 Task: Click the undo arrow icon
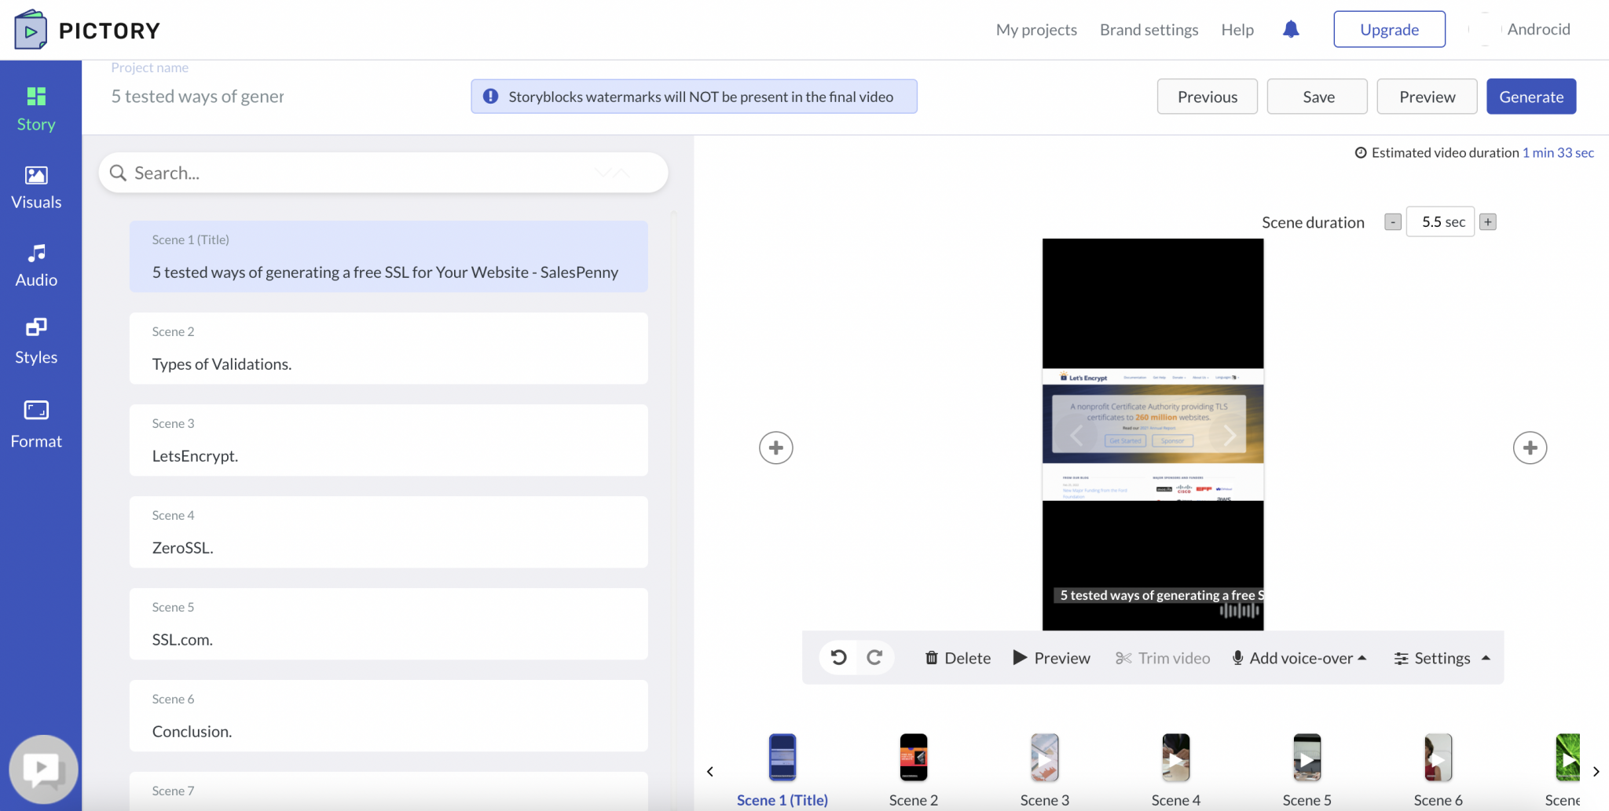click(x=838, y=657)
